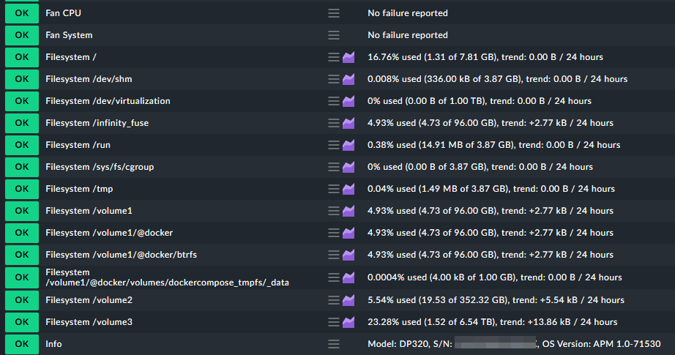Show graph for Filesystem /infinity_fuse
675x355 pixels.
[x=348, y=123]
